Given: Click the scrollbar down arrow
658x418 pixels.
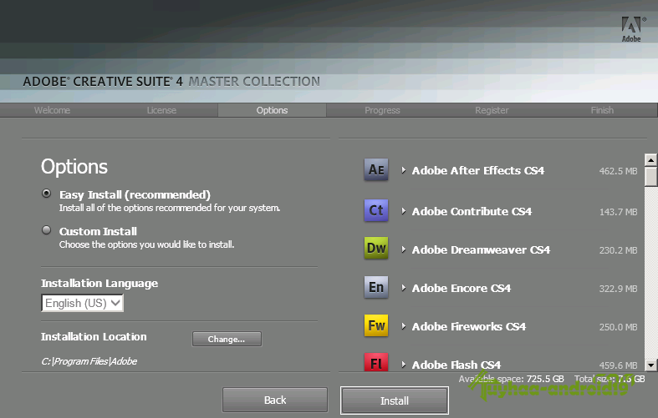Looking at the screenshot, I should coord(650,365).
